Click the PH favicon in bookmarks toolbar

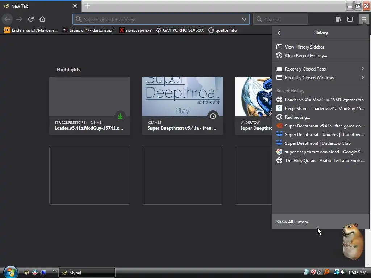pyautogui.click(x=7, y=30)
